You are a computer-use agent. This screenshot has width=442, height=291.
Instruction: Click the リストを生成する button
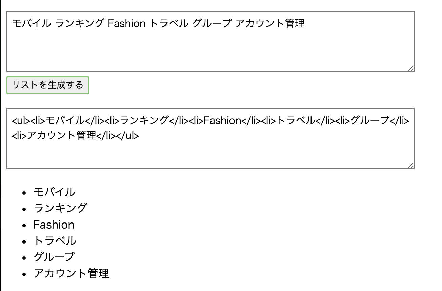[48, 85]
